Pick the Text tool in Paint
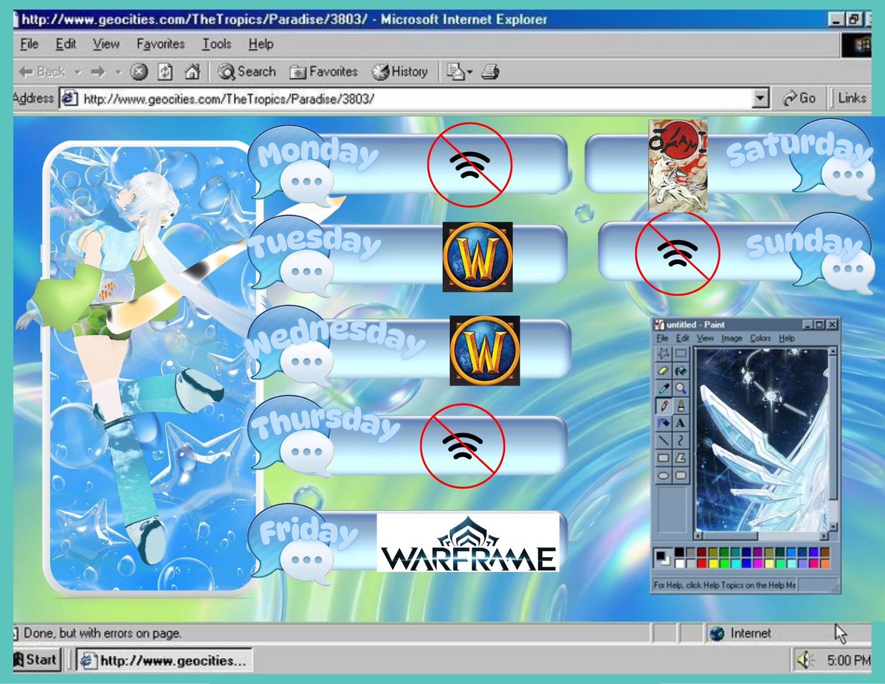Image resolution: width=885 pixels, height=684 pixels. point(681,423)
